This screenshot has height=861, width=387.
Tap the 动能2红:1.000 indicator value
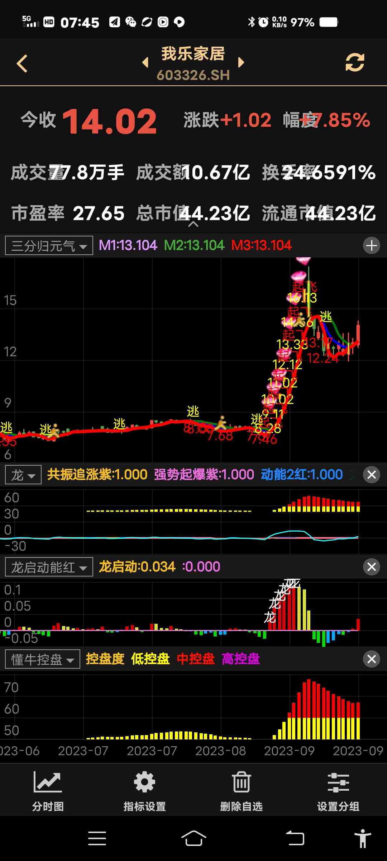(302, 475)
